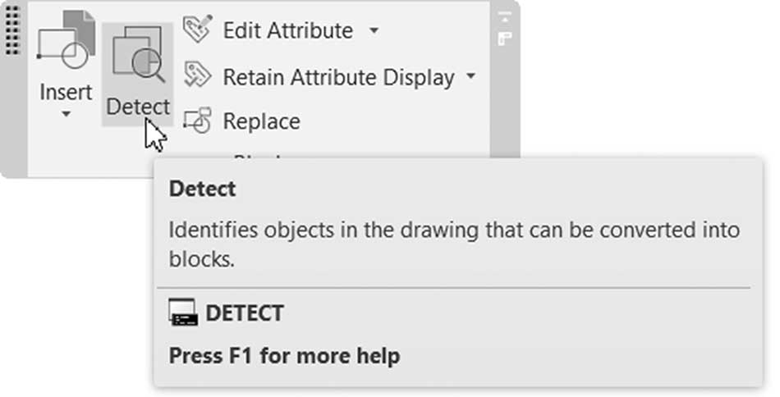Expand the Retain Attribute Display dropdown arrow

(x=470, y=76)
